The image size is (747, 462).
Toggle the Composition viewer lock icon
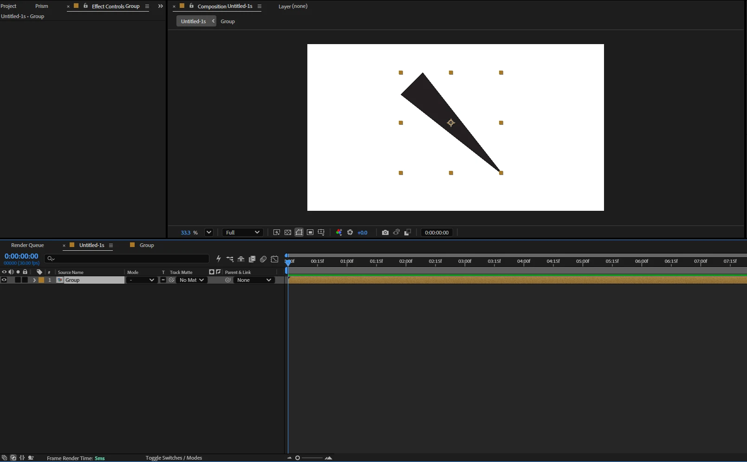tap(192, 6)
